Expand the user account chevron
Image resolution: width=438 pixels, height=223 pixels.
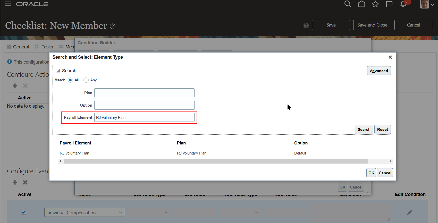tap(432, 5)
